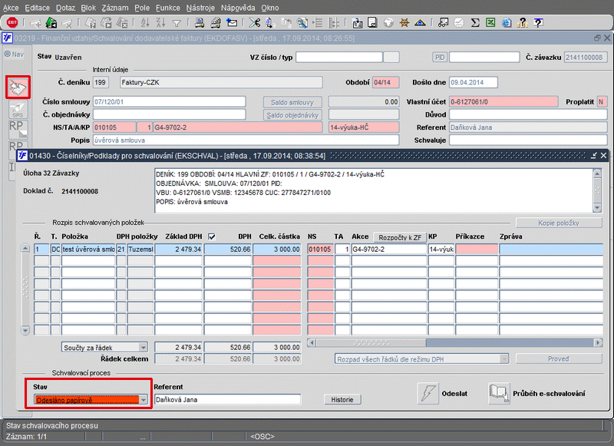Click the red-highlighted approval icon in left sidebar
The height and width of the screenshot is (446, 614).
(x=17, y=88)
